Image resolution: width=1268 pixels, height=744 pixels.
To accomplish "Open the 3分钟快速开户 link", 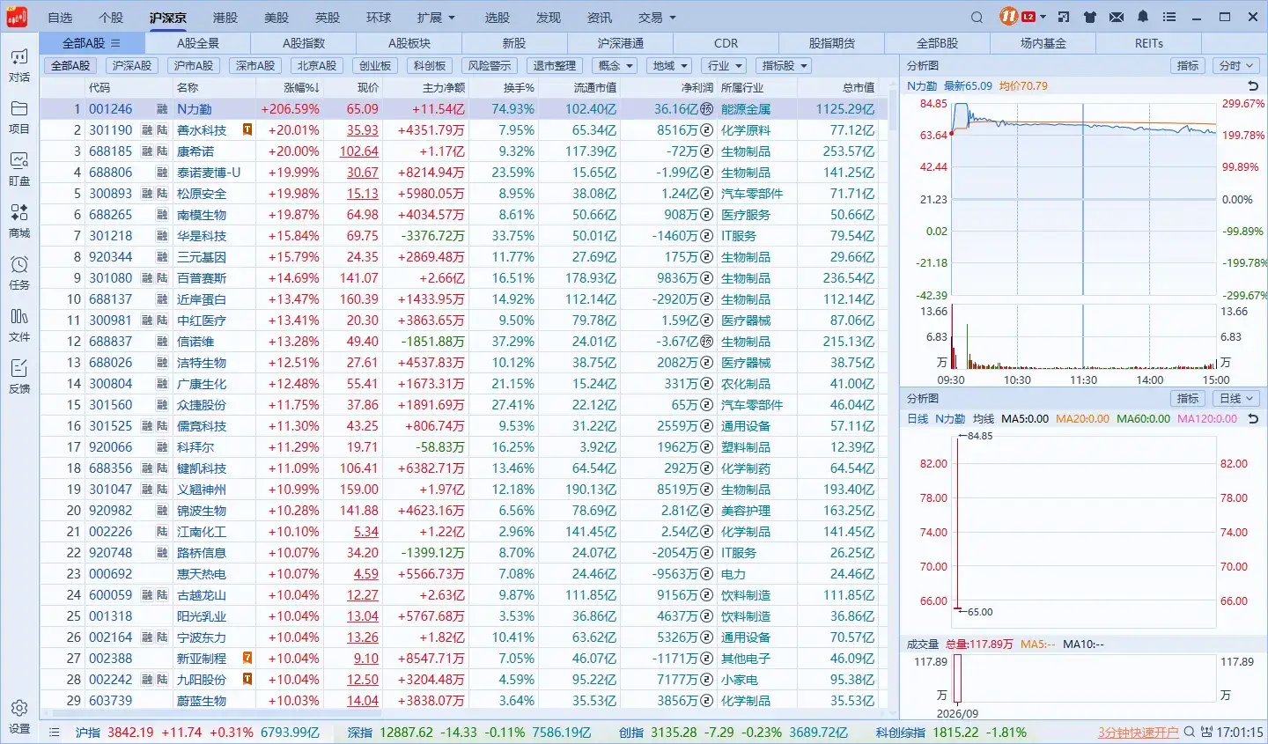I will click(1139, 732).
